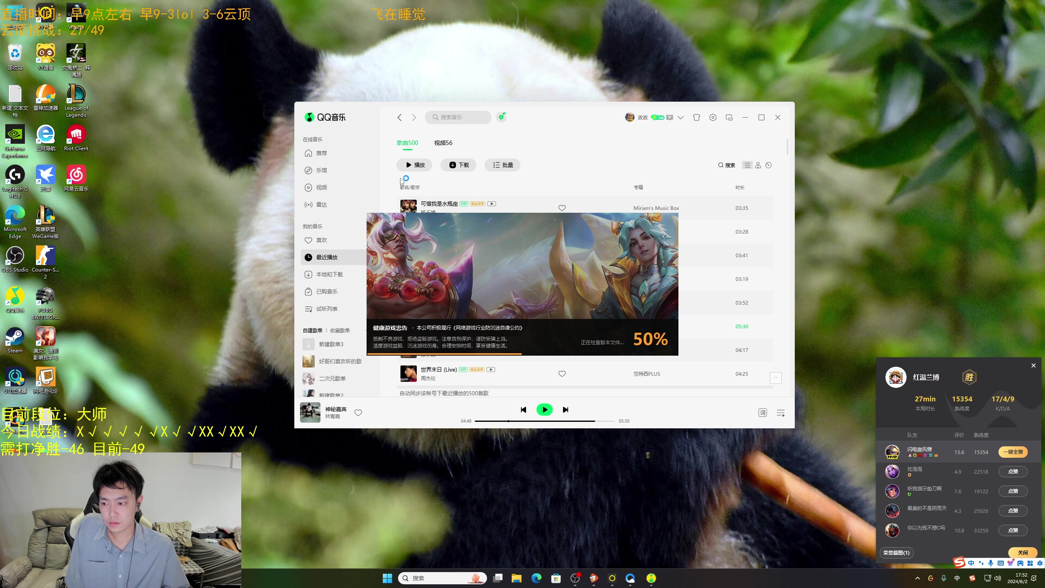Image resolution: width=1045 pixels, height=588 pixels.
Task: Open the play queue icon
Action: click(x=780, y=413)
